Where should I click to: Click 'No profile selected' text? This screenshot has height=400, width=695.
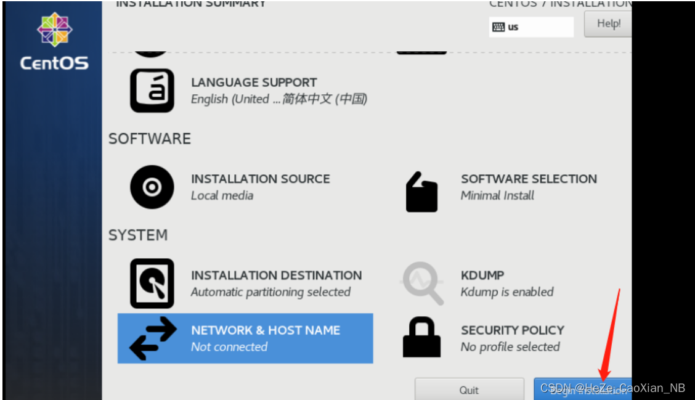(510, 347)
